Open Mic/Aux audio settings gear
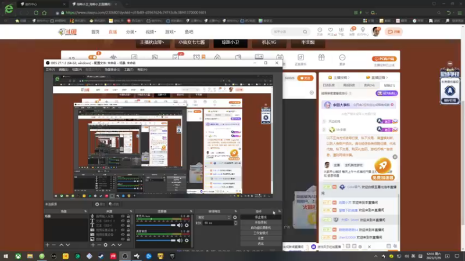Screen dimensions: 465x261 tap(187, 225)
